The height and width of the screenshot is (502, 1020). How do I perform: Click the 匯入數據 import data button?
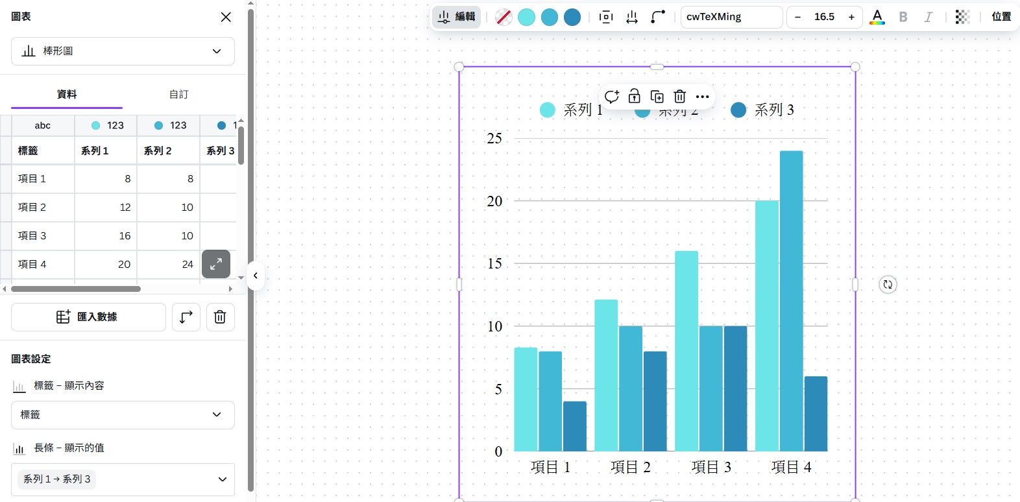[x=88, y=317]
